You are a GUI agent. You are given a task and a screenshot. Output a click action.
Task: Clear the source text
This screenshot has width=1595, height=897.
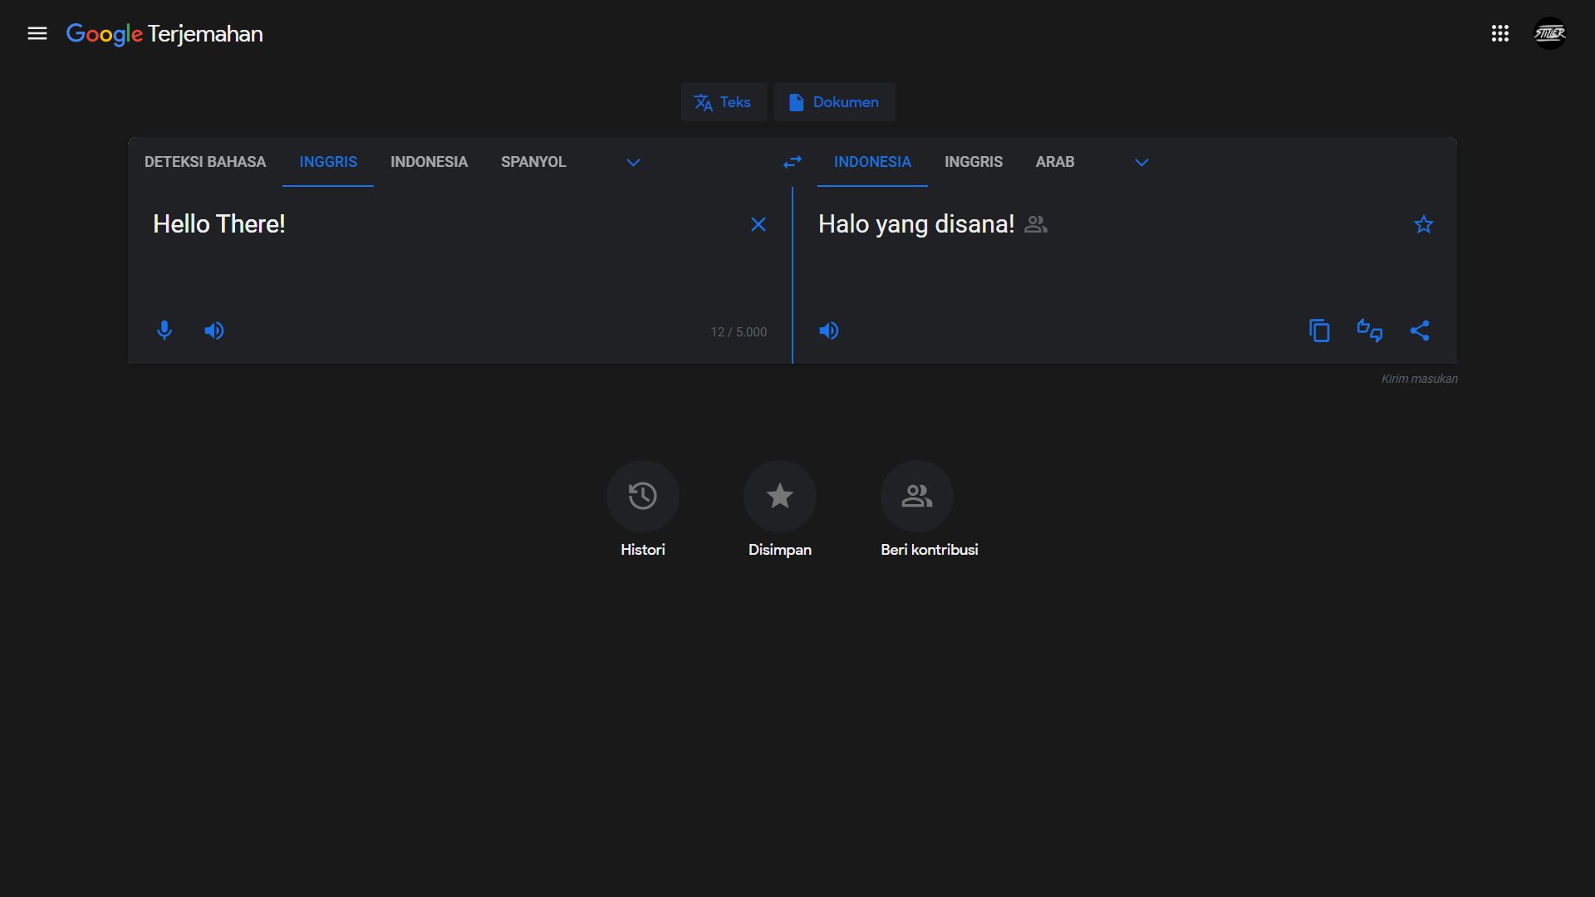click(x=758, y=224)
